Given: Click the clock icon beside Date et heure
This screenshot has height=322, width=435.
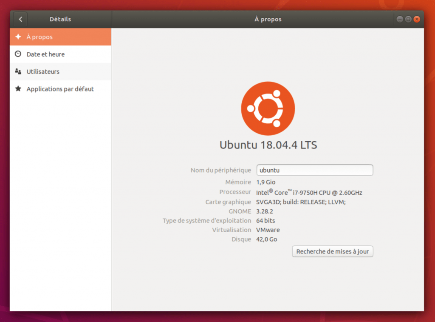Looking at the screenshot, I should [18, 54].
